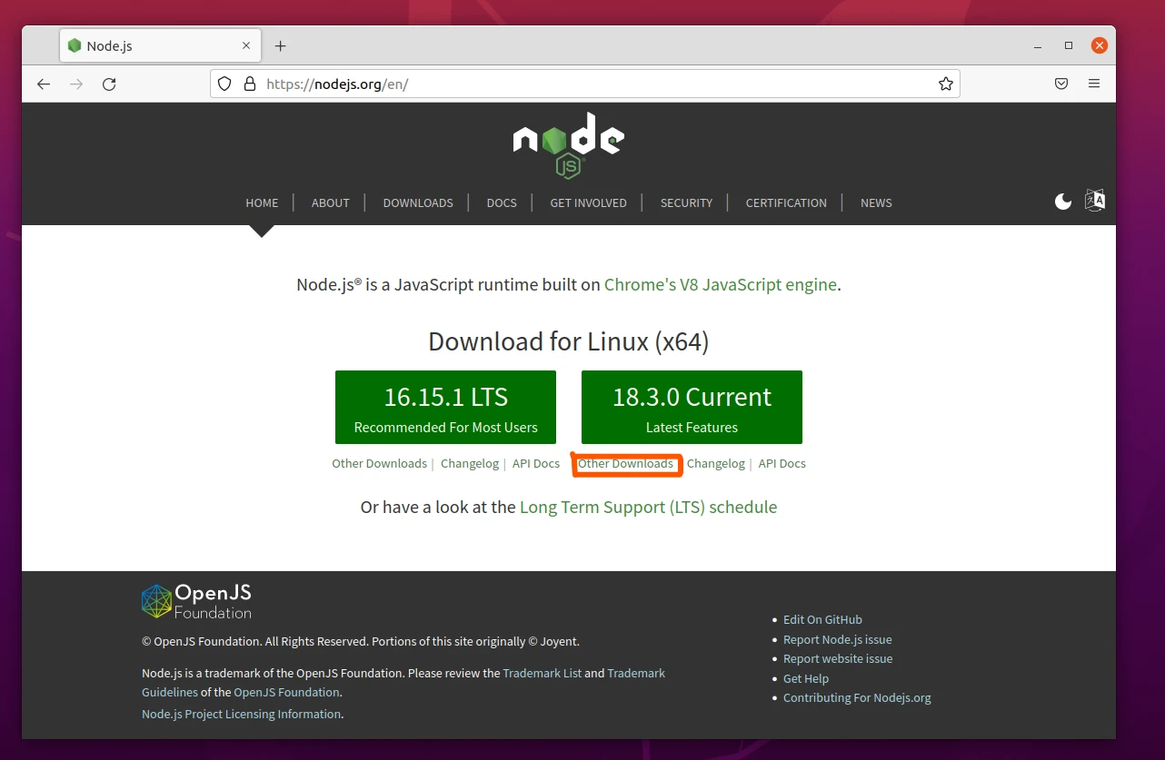This screenshot has height=760, width=1165.
Task: Open the DOWNLOADS navigation menu item
Action: coord(418,202)
